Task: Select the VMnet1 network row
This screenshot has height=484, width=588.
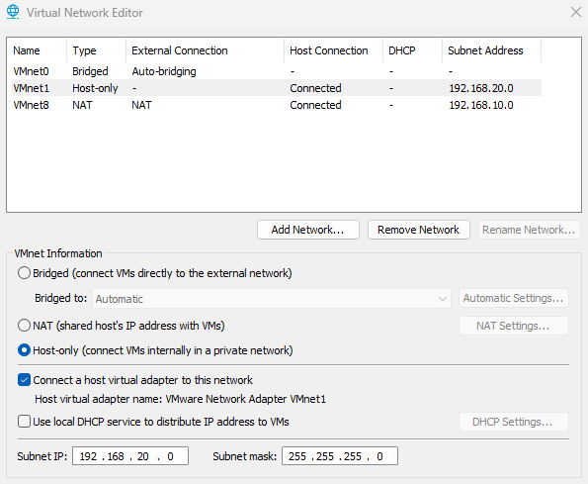Action: pyautogui.click(x=277, y=88)
